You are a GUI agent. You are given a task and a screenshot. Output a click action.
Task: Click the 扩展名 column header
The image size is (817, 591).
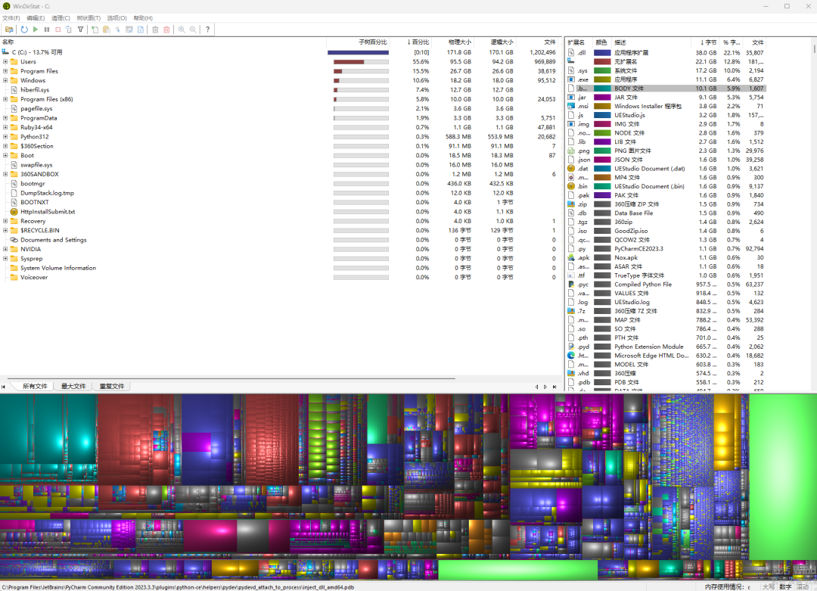click(x=578, y=42)
